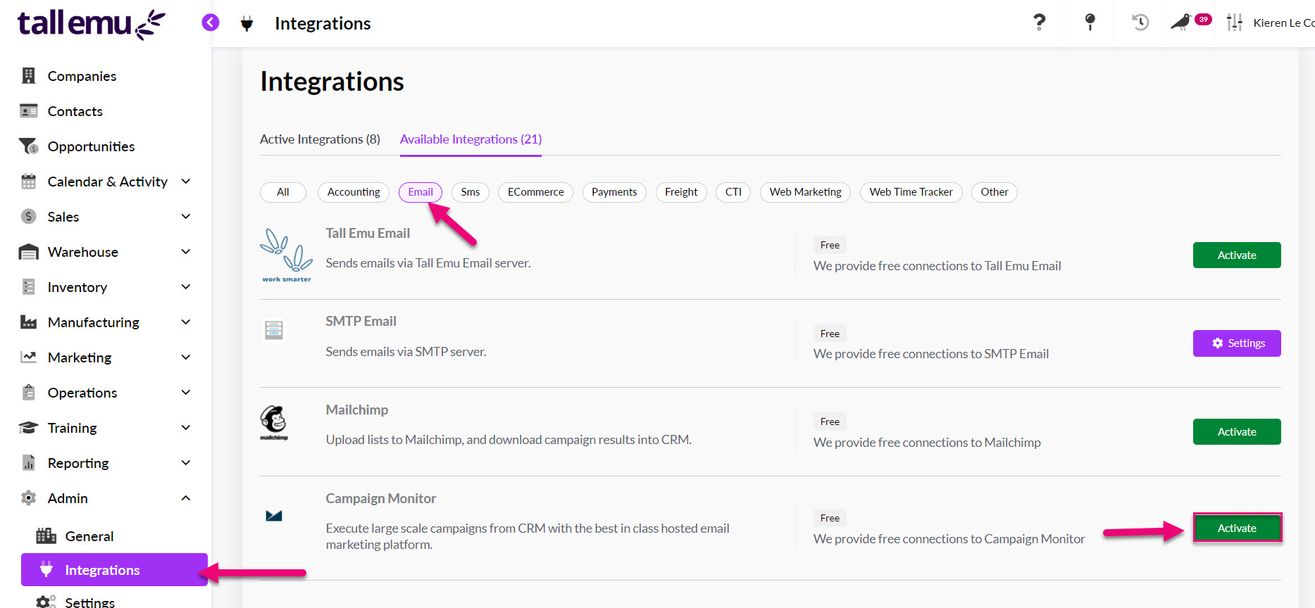Viewport: 1315px width, 608px height.
Task: Click Sales dollar icon
Action: click(28, 216)
